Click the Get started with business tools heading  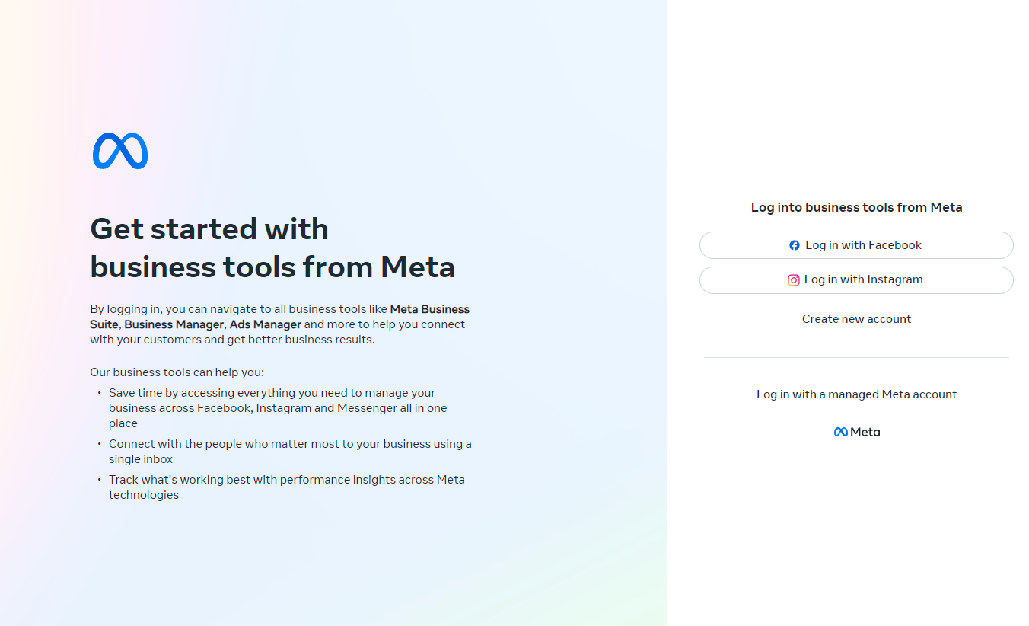[272, 248]
